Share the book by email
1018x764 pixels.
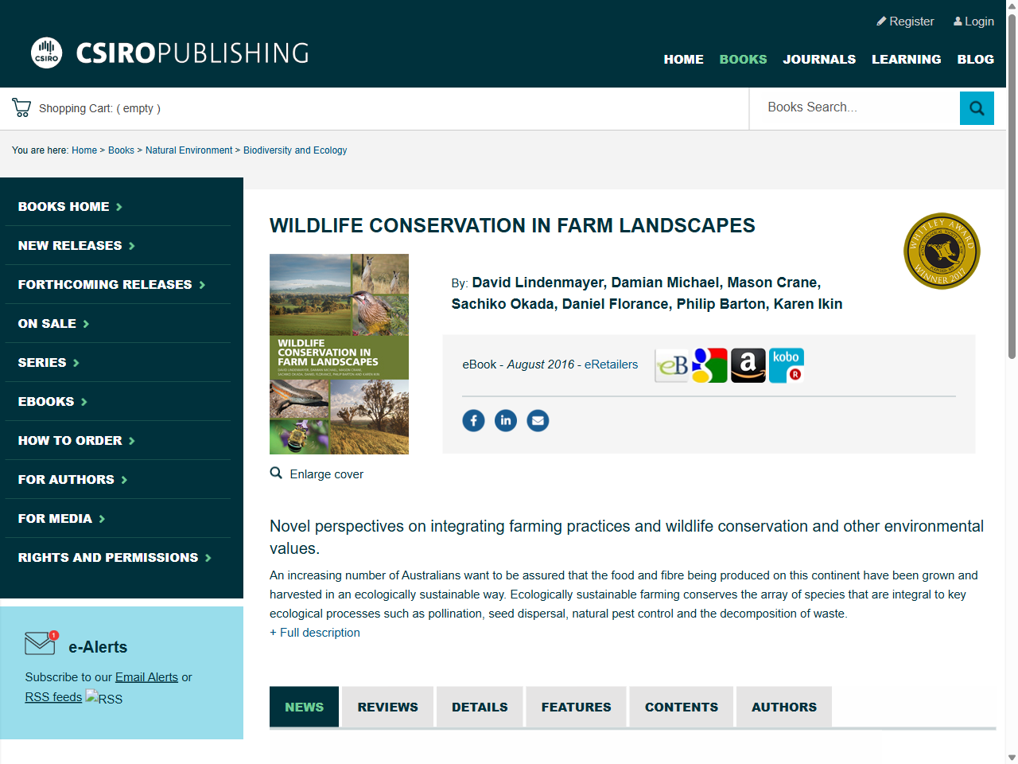(538, 420)
